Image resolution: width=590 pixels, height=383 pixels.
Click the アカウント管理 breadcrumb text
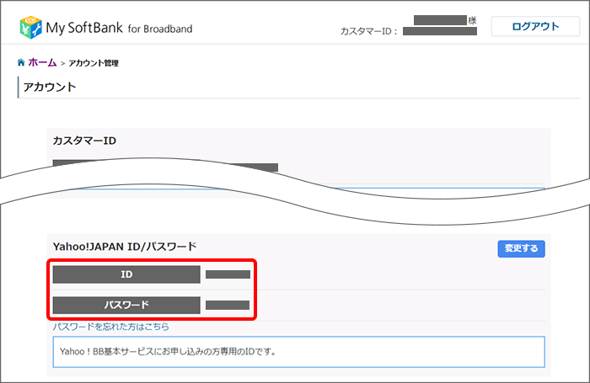94,63
